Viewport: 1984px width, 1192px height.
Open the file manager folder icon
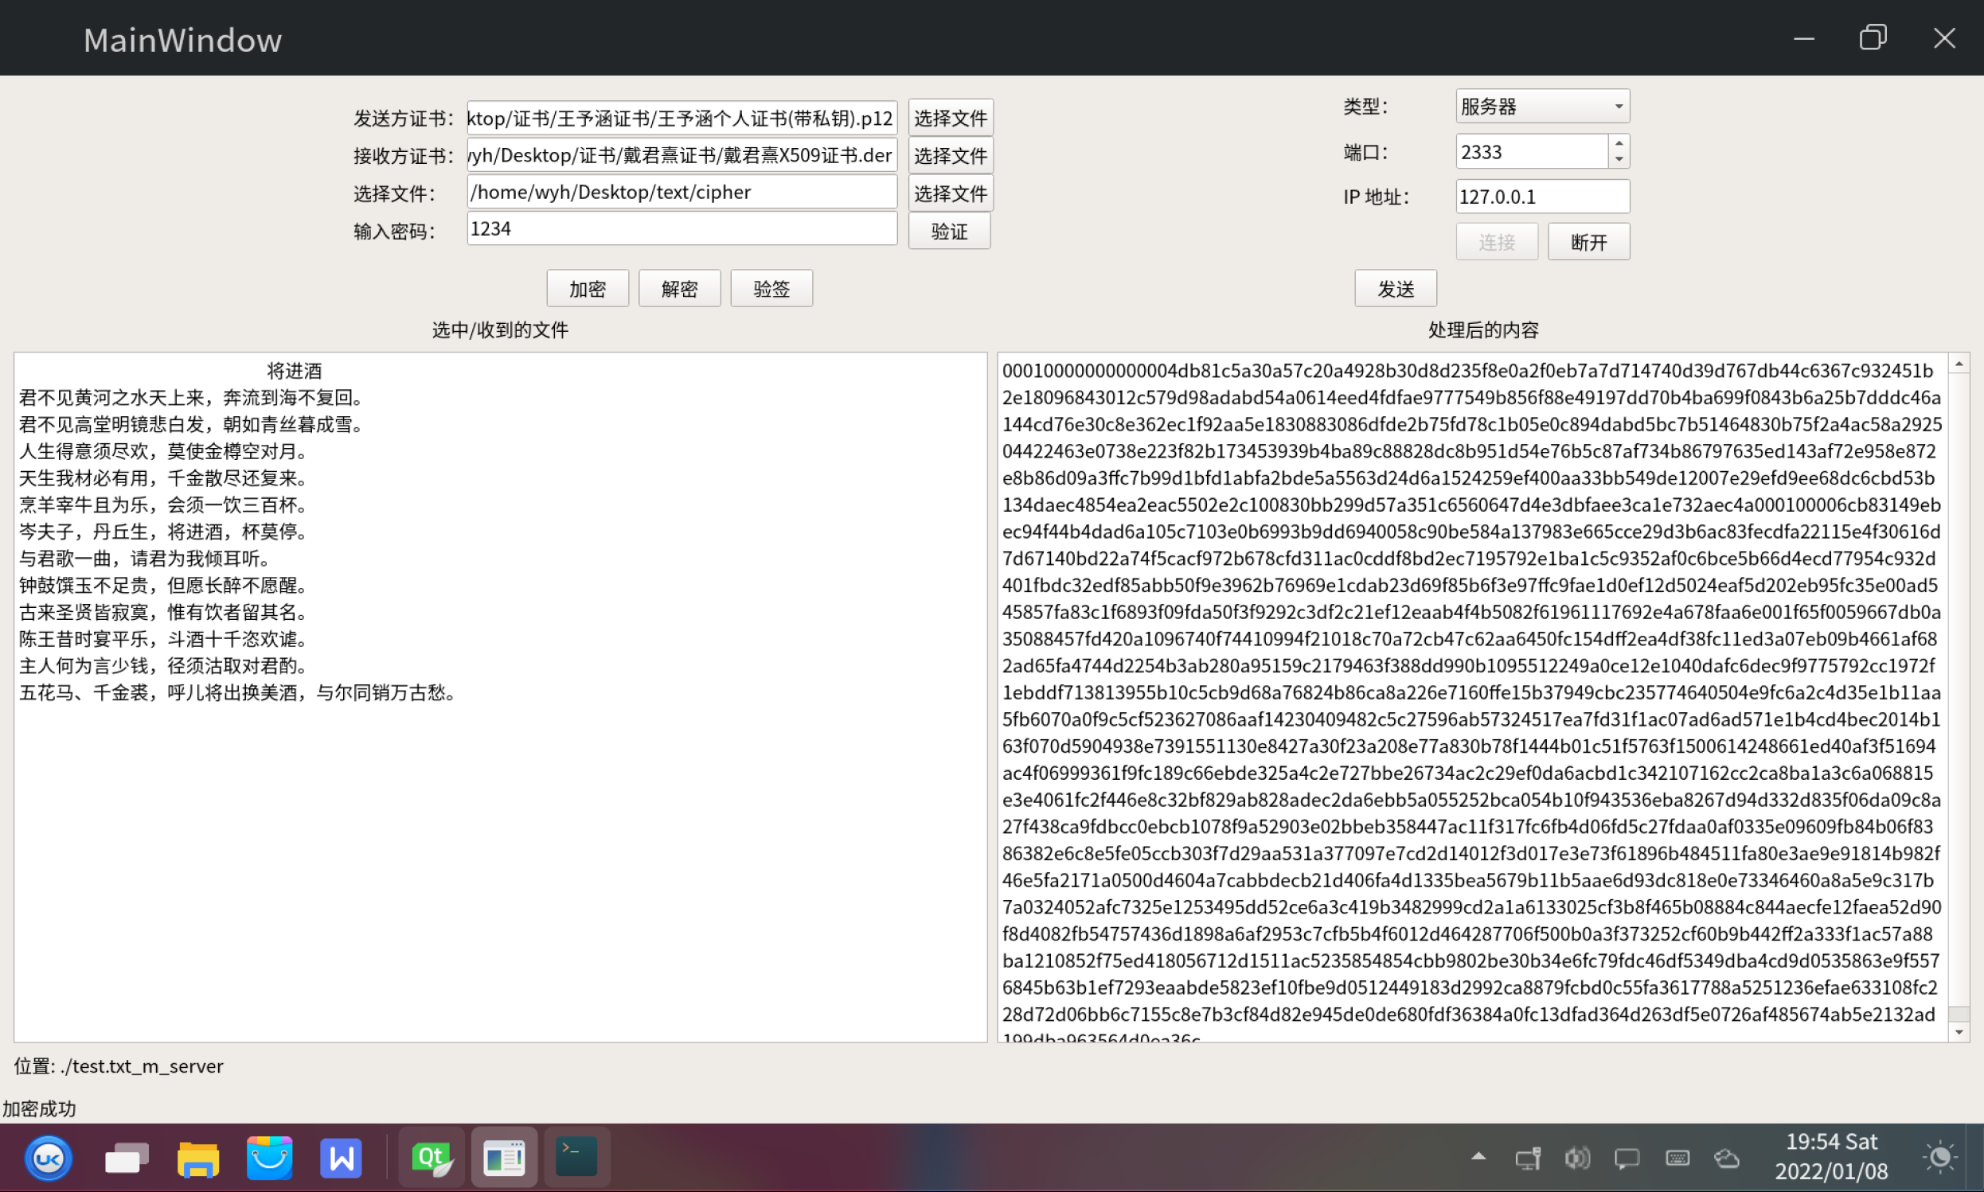(x=197, y=1158)
